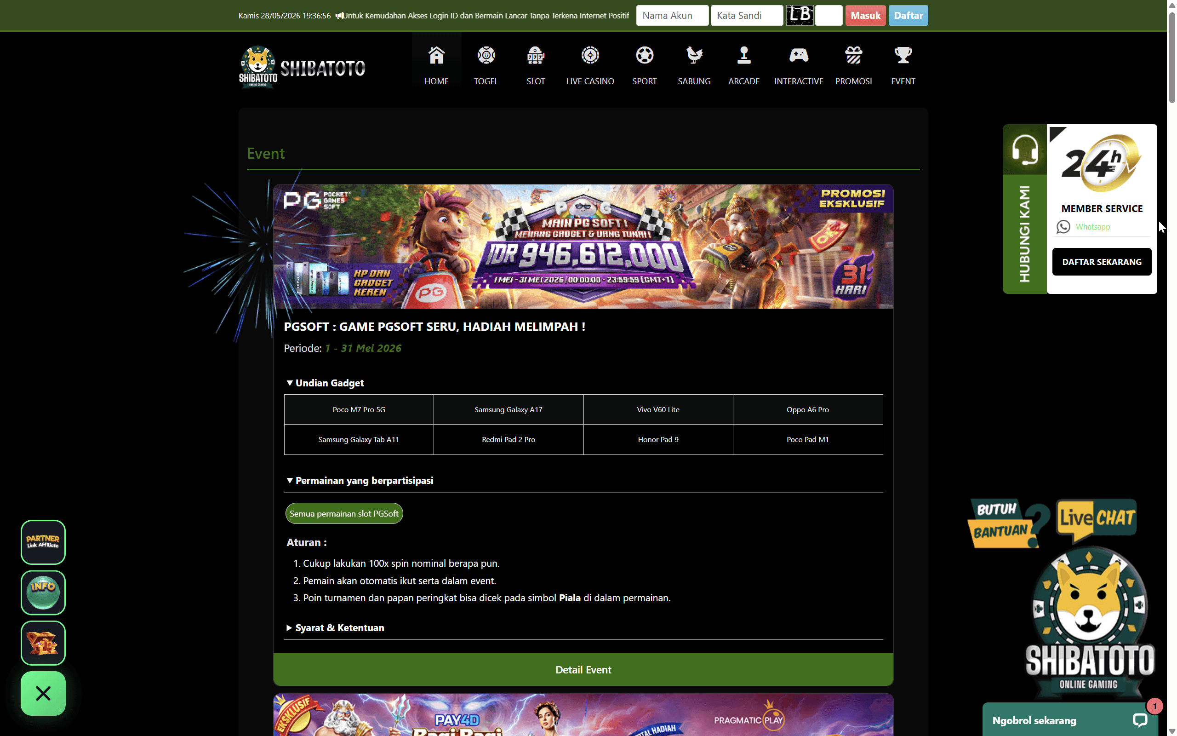Open the INTERACTIVE gamepad icon
The width and height of the screenshot is (1177, 736).
coord(799,56)
